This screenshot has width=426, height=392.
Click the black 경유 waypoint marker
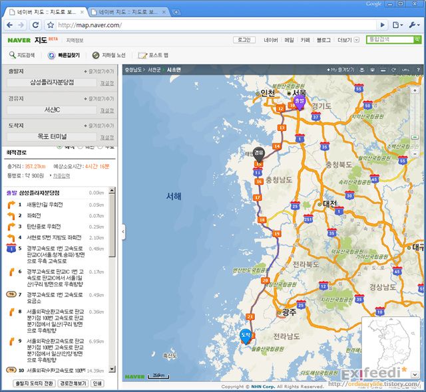(x=259, y=154)
